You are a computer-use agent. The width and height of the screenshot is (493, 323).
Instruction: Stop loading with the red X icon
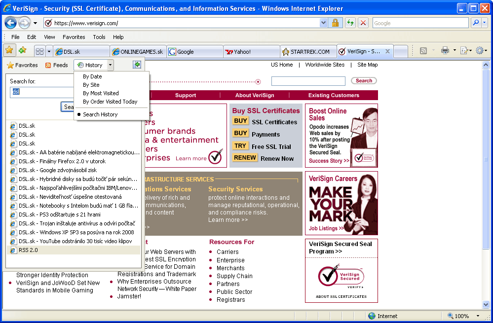[363, 23]
